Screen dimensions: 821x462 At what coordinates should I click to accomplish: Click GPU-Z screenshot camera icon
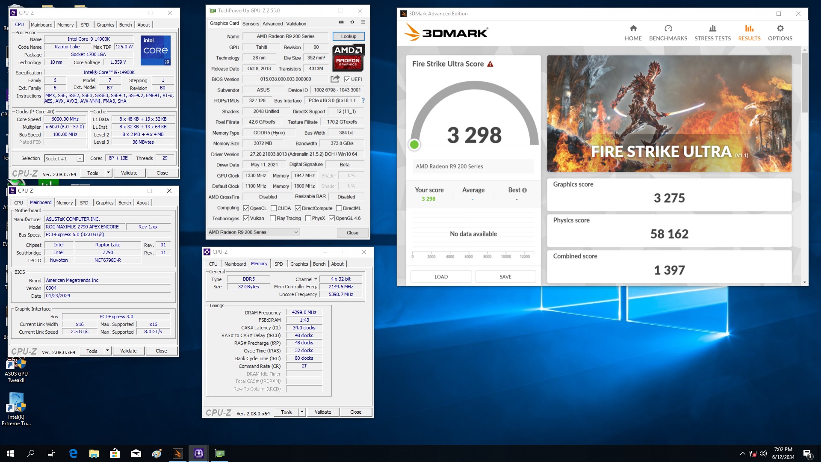pos(341,22)
